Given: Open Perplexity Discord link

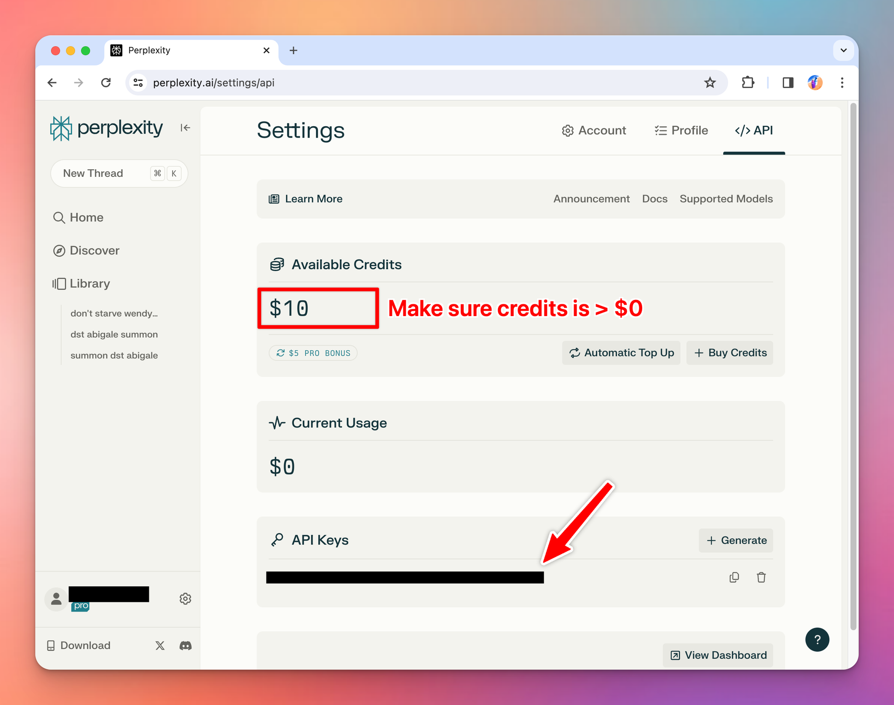Looking at the screenshot, I should [186, 646].
